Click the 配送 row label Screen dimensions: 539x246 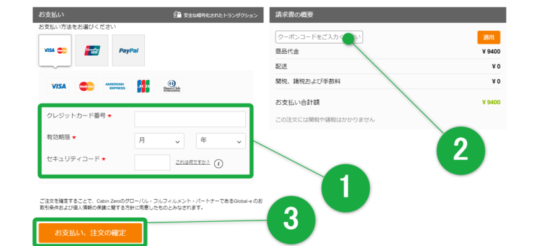click(281, 67)
